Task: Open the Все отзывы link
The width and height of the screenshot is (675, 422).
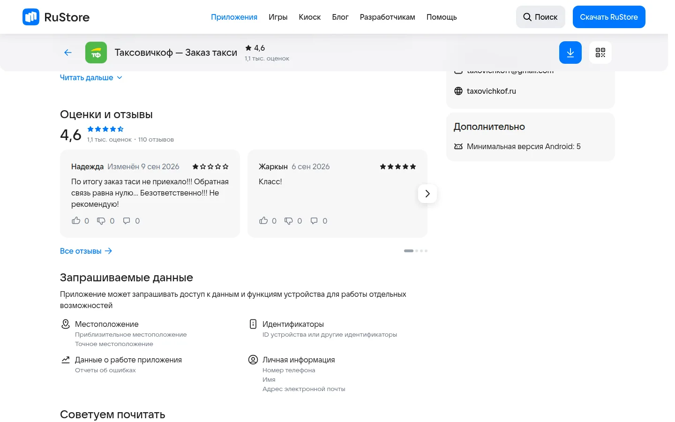Action: click(x=86, y=251)
